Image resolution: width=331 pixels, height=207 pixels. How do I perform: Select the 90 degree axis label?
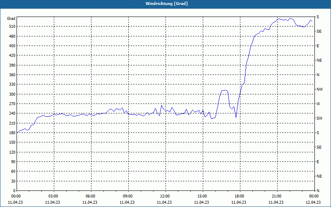point(13,162)
